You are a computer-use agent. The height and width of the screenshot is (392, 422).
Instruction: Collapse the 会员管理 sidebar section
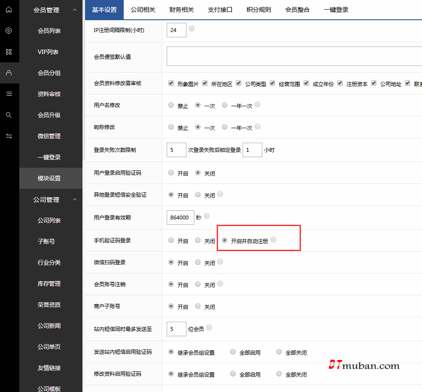point(75,10)
